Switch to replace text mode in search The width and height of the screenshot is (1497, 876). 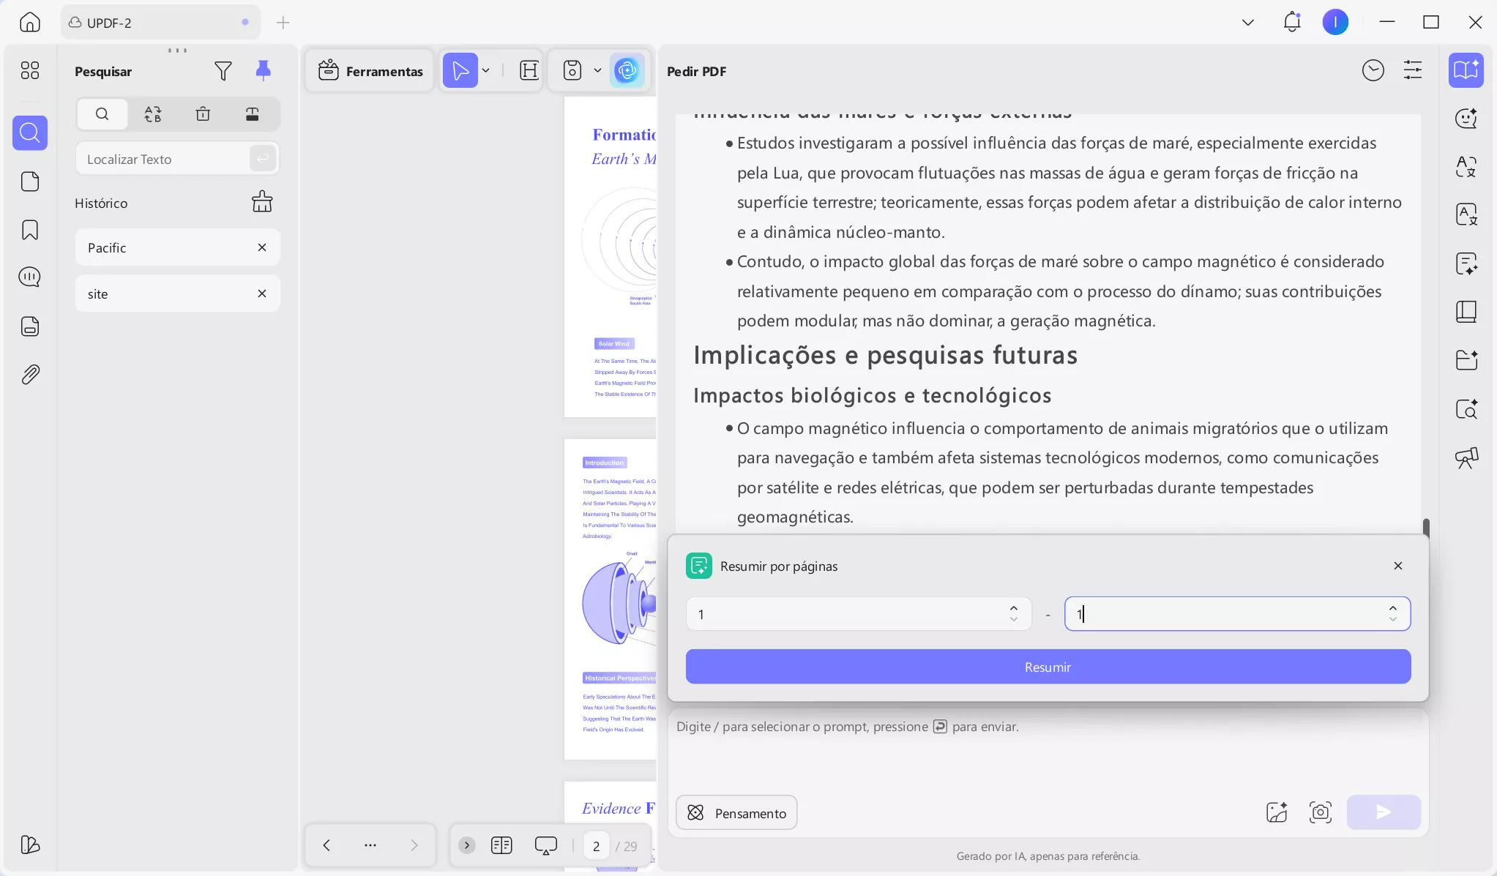click(152, 114)
